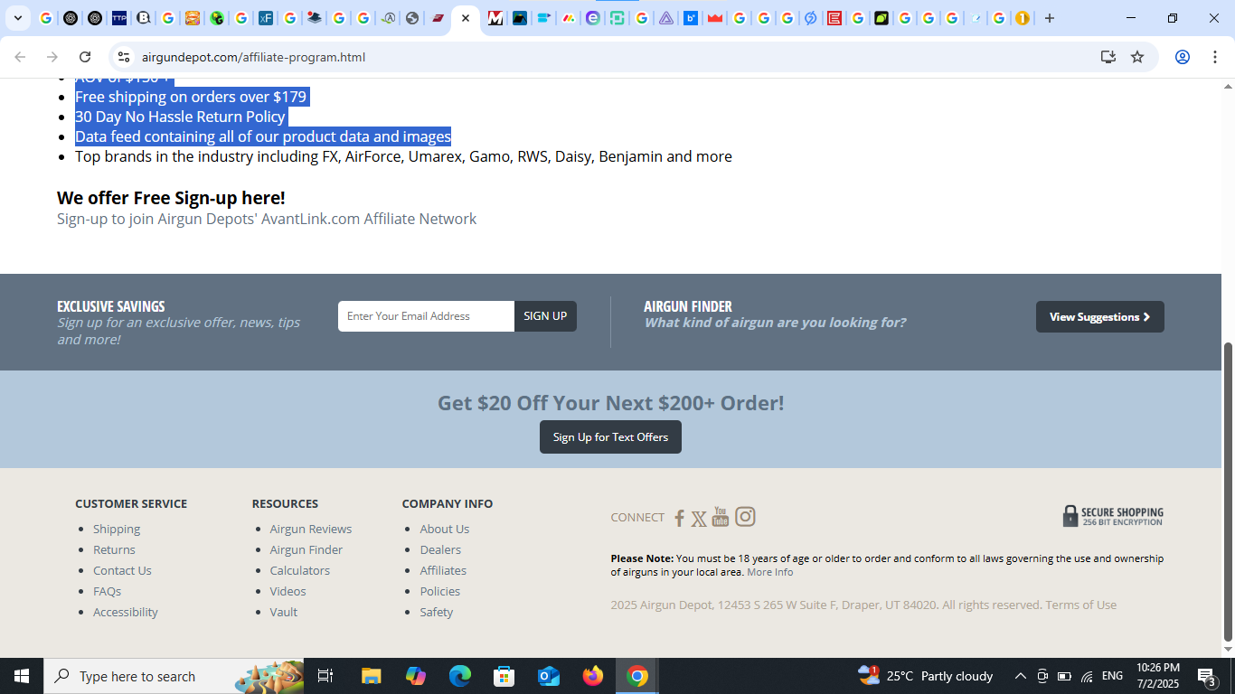Screen dimensions: 1235x694
Task: Click the View Suggestions button
Action: [x=1099, y=317]
